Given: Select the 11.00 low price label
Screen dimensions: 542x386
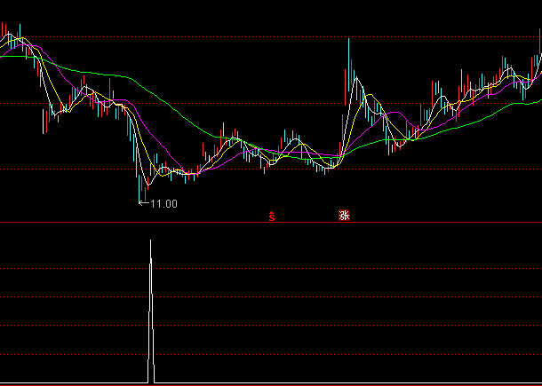Looking at the screenshot, I should click(x=163, y=204).
